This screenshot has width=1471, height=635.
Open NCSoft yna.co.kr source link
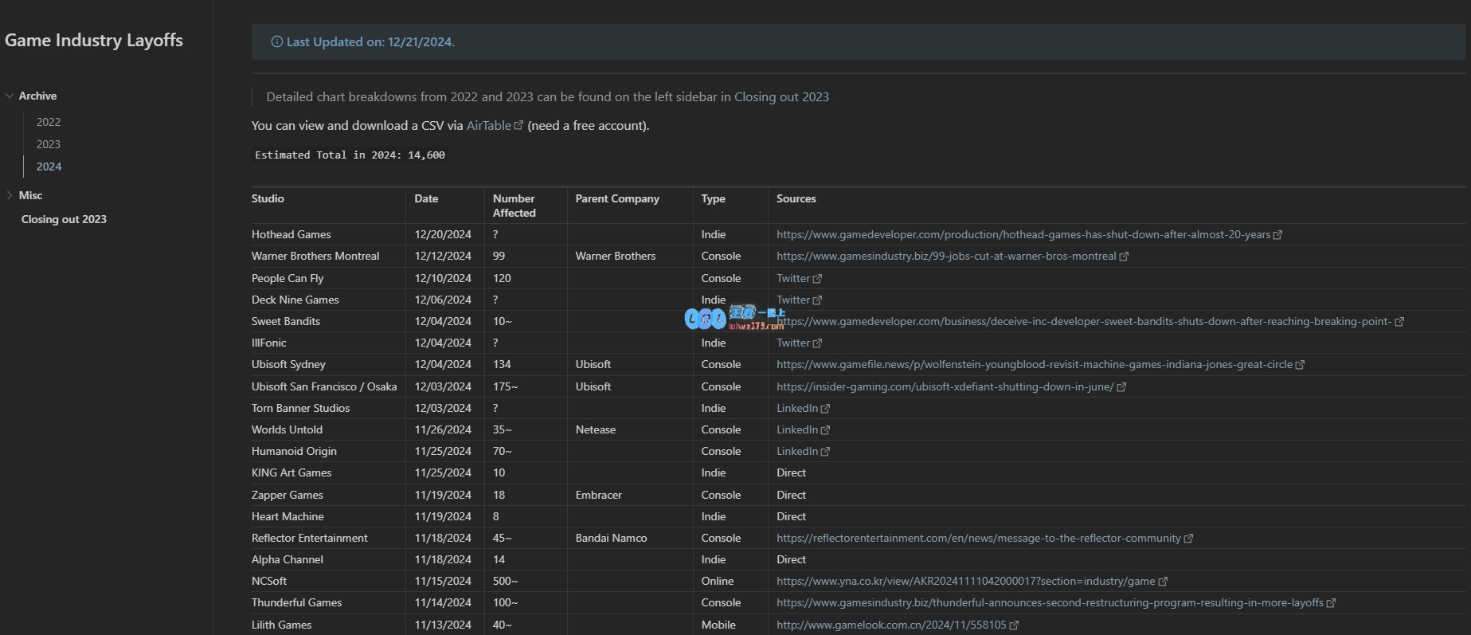[x=966, y=581]
